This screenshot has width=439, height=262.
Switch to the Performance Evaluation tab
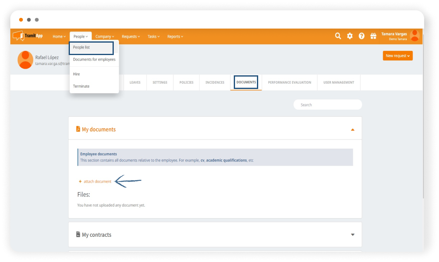point(289,82)
